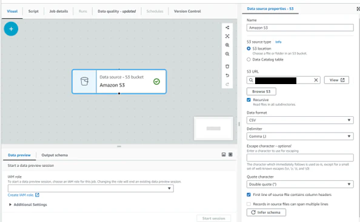Open the Data quality - updated tab

coord(116,11)
